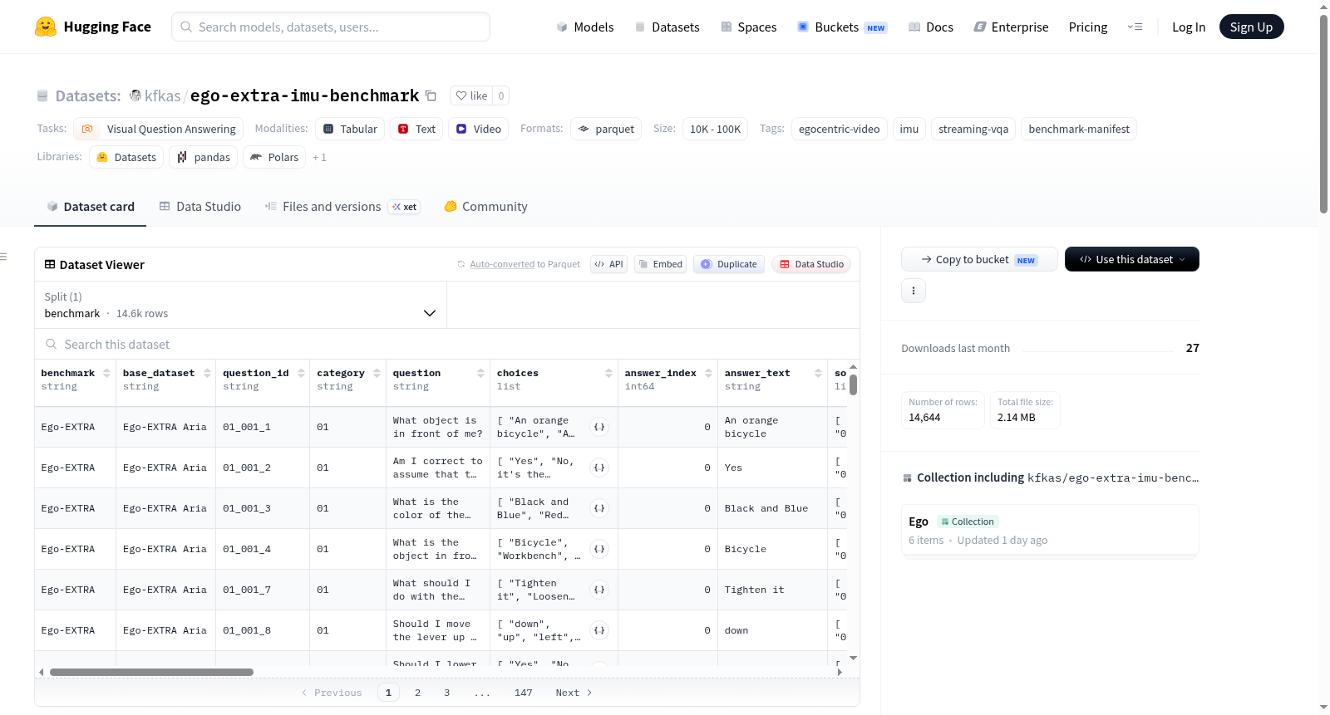Expand the left sidebar toggle icon

[4, 257]
